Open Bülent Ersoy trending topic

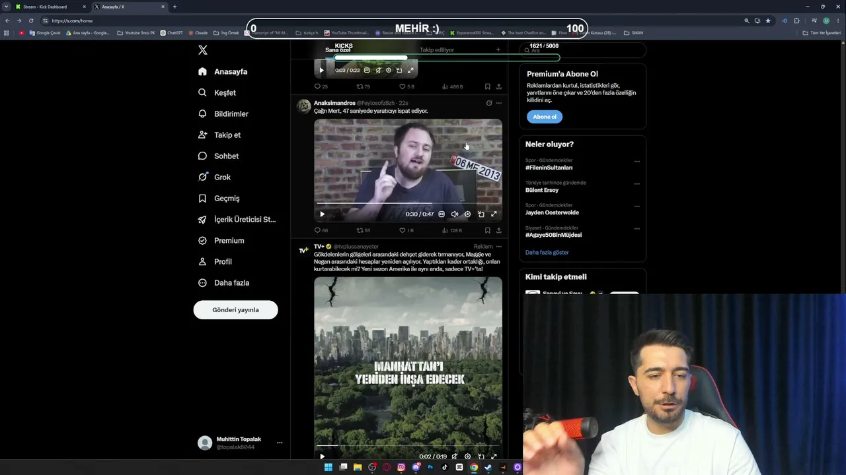542,190
